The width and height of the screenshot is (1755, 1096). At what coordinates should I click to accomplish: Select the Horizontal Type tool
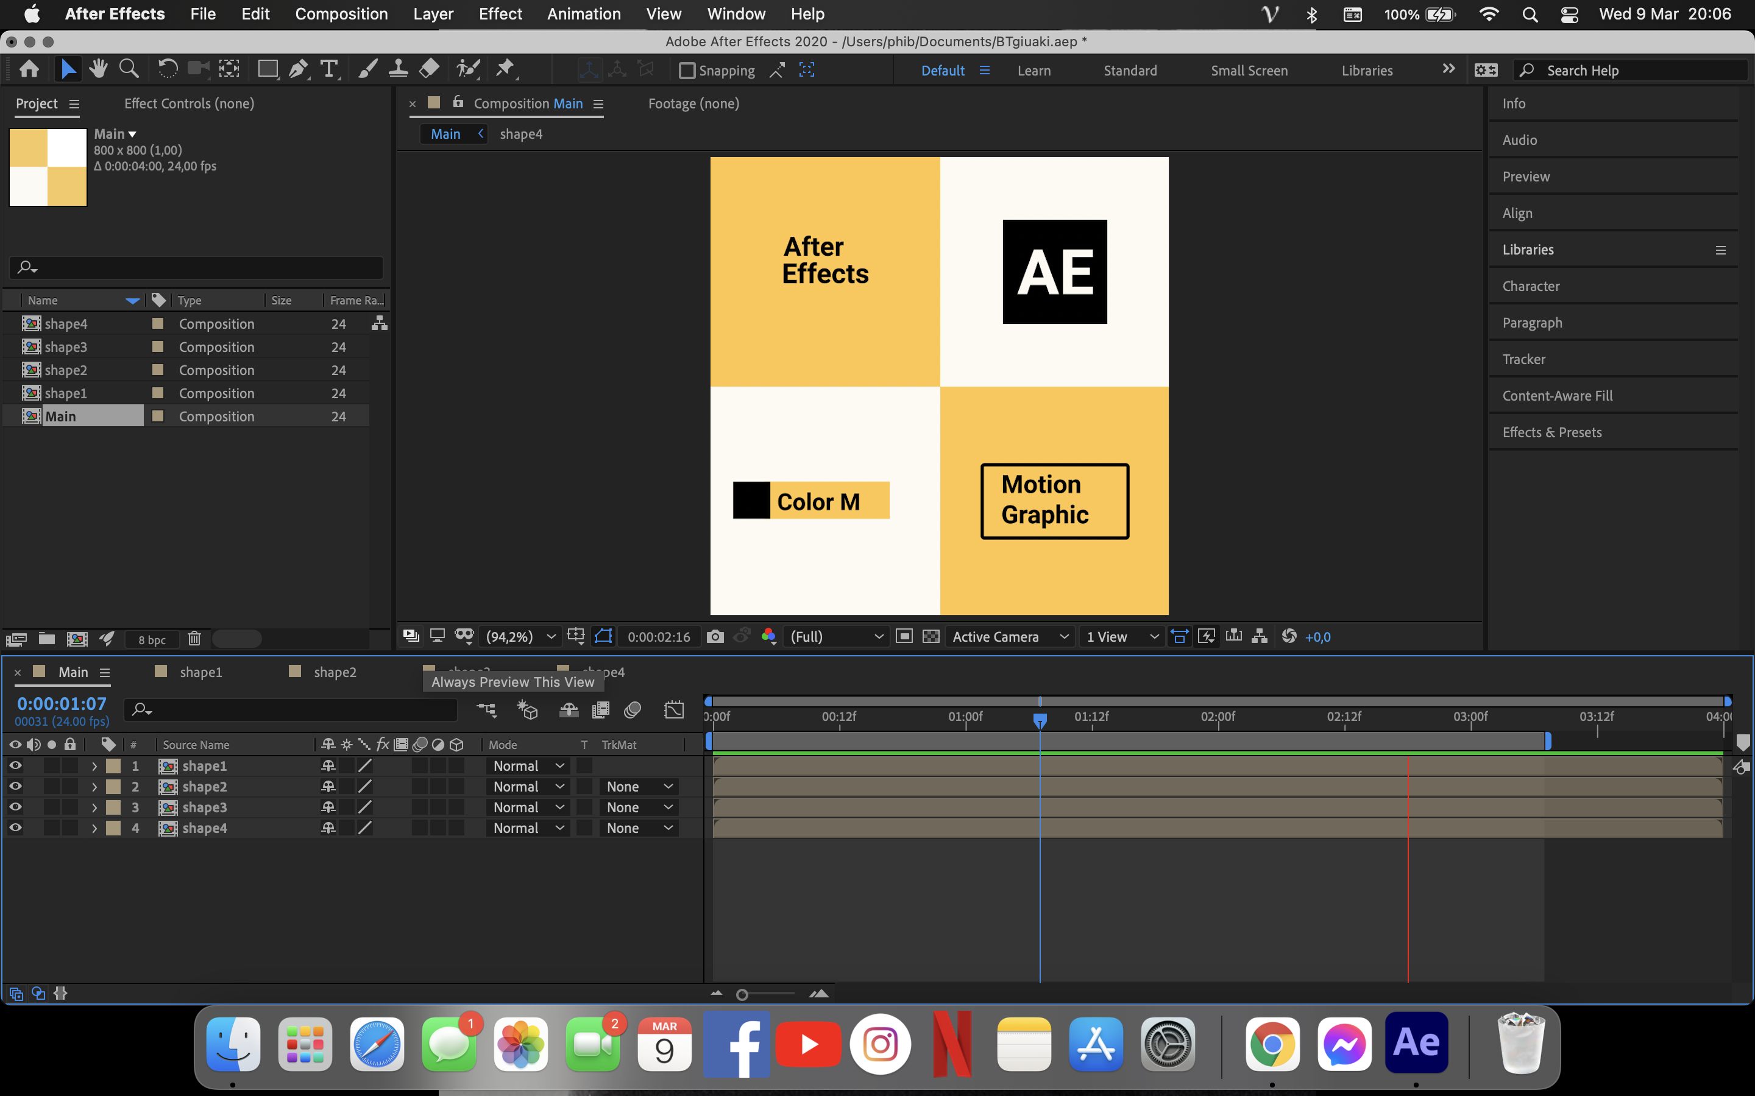click(329, 69)
